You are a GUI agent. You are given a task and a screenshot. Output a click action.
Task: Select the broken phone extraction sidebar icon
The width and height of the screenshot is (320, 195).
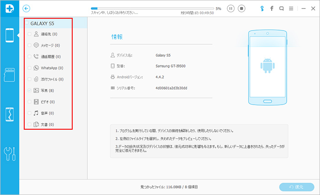tap(10, 114)
